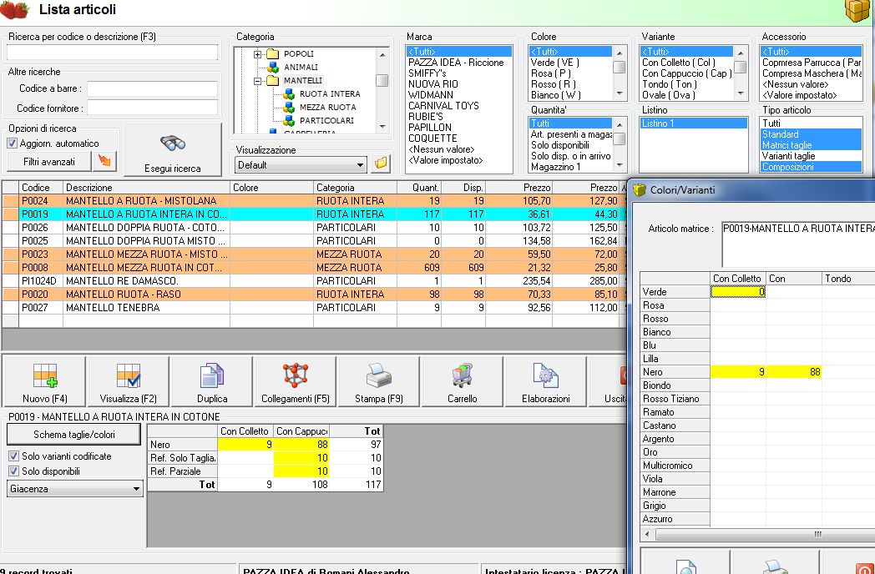Run search with Esegui ricerca binoculars
This screenshot has width=875, height=574.
coord(173,150)
